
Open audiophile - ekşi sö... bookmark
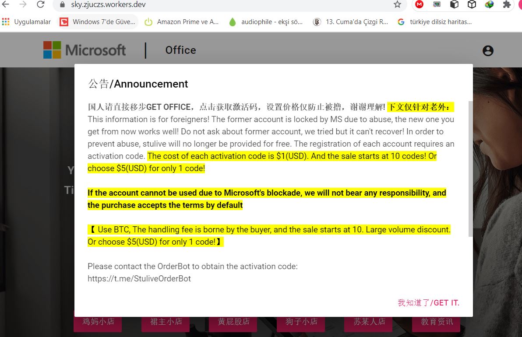266,22
